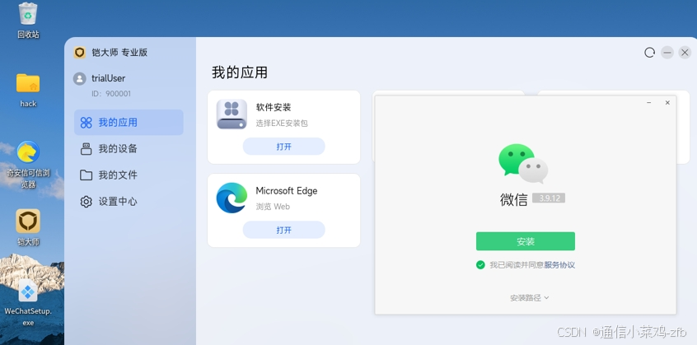Open 我的设备 in sidebar
Screen dimensions: 697x345
coord(129,149)
